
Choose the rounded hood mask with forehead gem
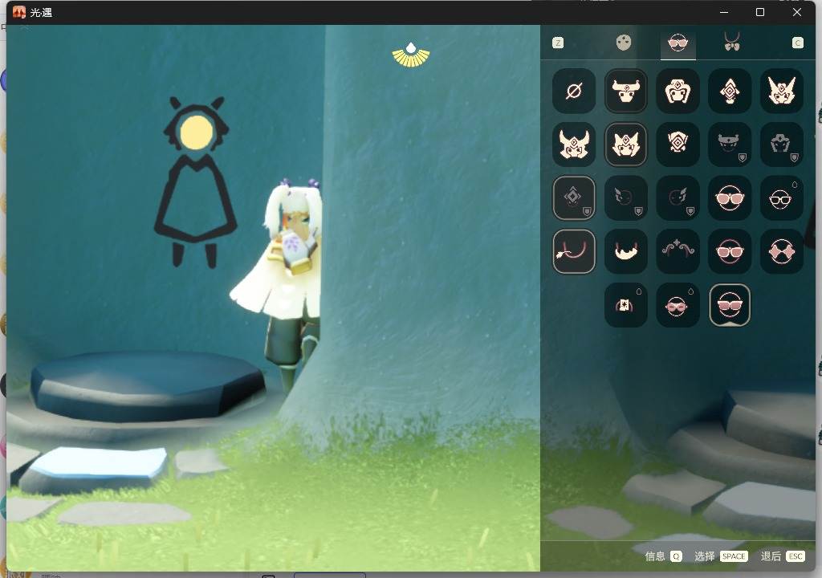pos(678,92)
